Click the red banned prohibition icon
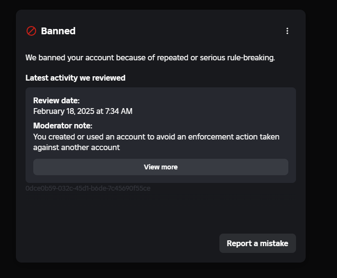This screenshot has width=337, height=278. (x=31, y=31)
